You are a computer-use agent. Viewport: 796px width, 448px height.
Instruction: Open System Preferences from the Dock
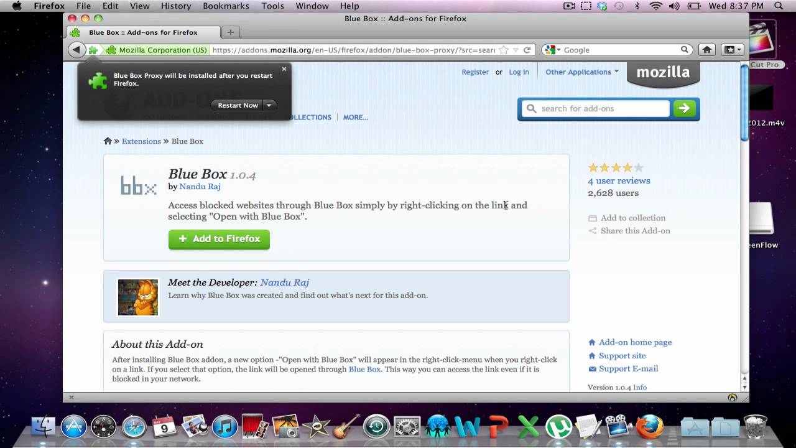tap(407, 427)
